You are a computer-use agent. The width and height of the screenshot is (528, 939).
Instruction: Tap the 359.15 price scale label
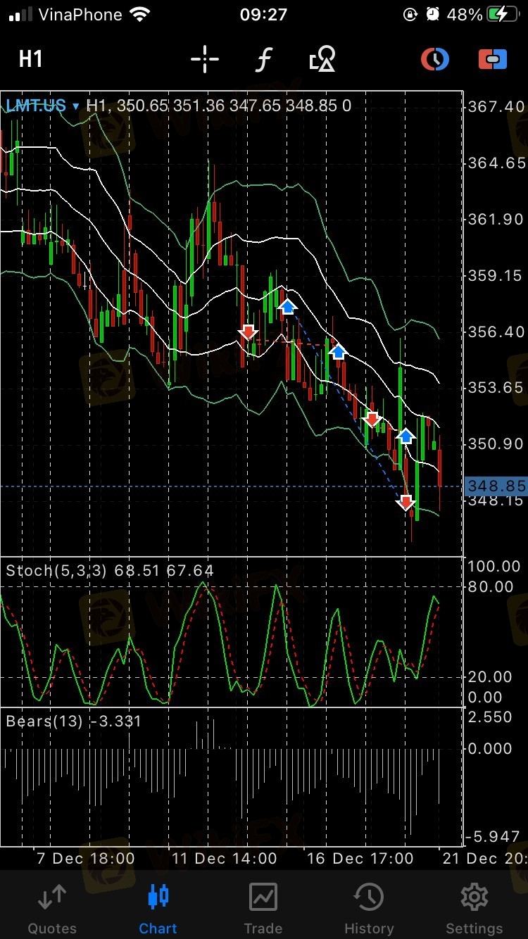[496, 275]
